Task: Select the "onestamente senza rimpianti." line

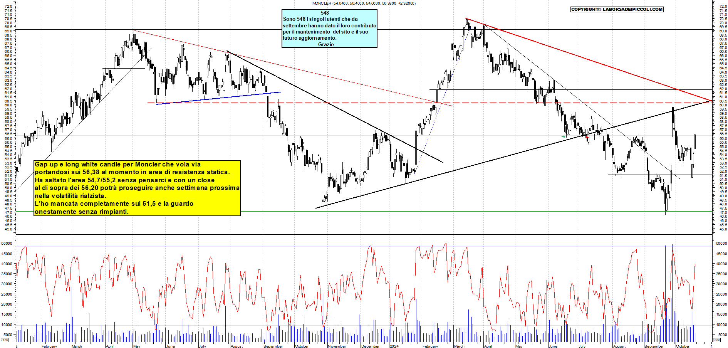Action: [82, 212]
